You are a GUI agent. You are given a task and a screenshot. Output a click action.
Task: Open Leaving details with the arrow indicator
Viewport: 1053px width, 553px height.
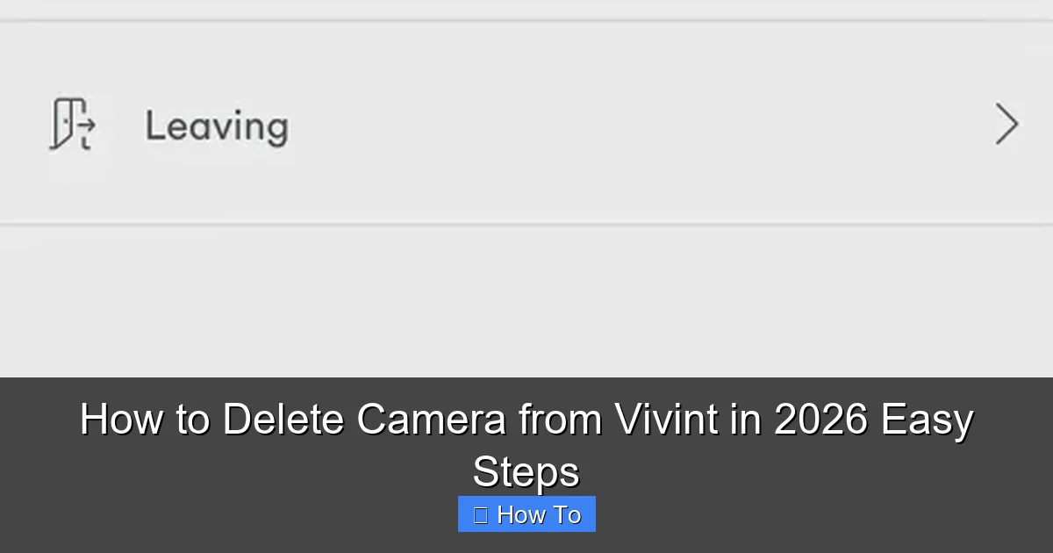[x=1006, y=124]
